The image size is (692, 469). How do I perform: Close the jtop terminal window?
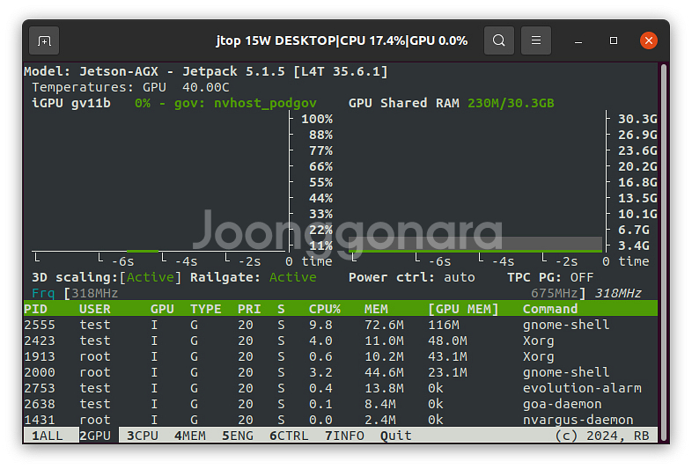click(x=649, y=40)
